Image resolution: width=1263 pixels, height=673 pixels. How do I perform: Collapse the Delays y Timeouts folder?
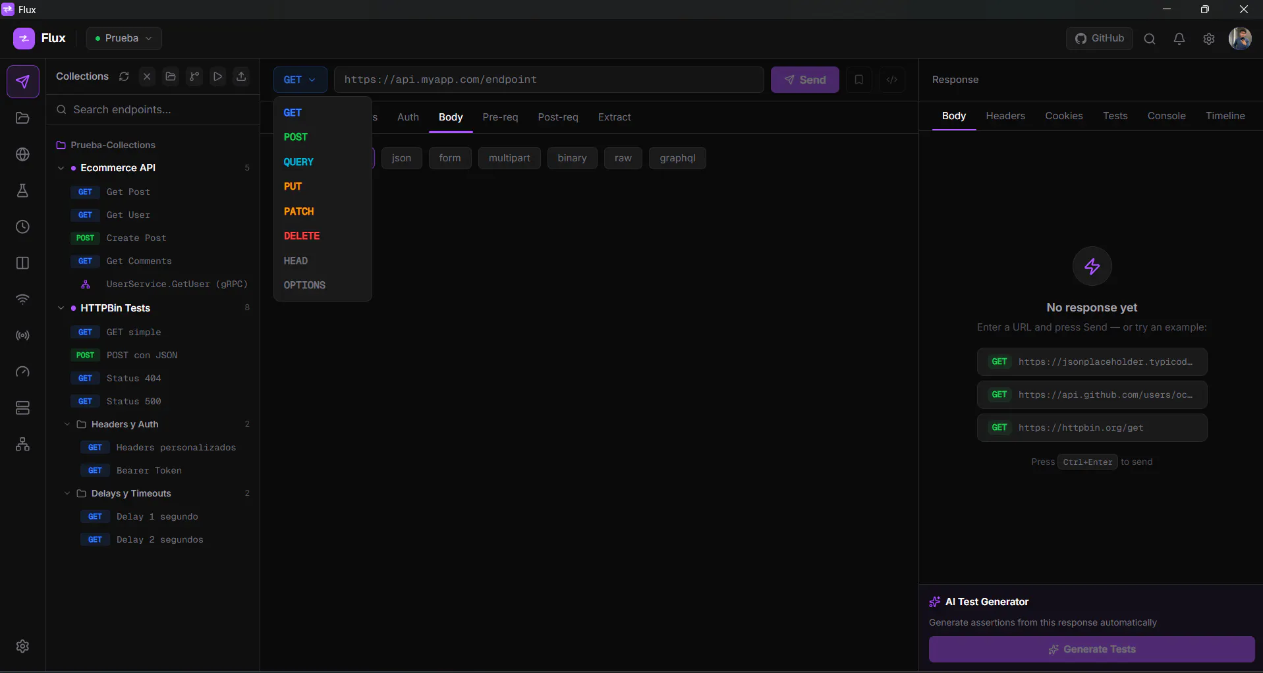(67, 493)
